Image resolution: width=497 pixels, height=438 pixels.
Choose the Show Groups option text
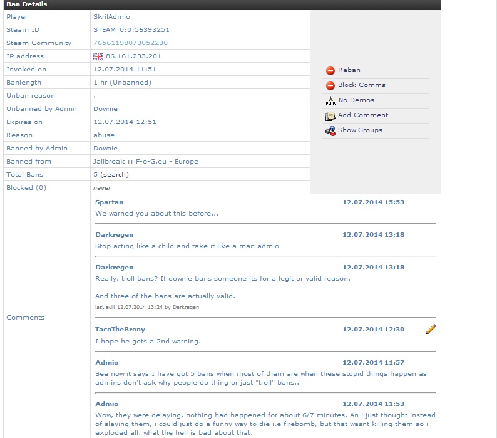360,130
